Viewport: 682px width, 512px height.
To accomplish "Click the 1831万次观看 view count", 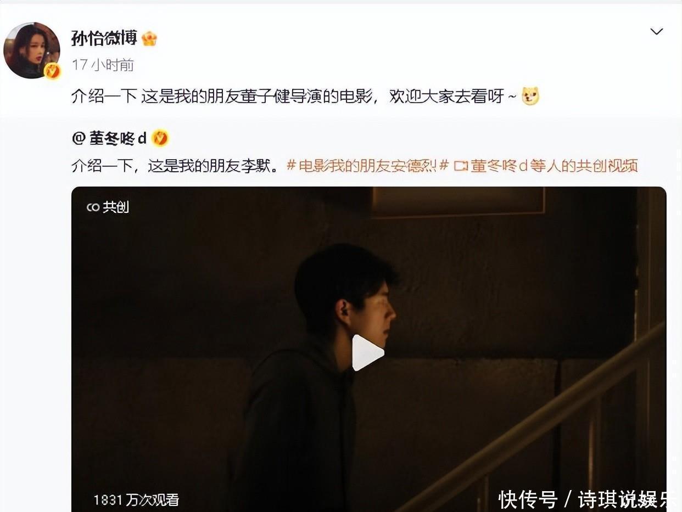I will tap(136, 499).
